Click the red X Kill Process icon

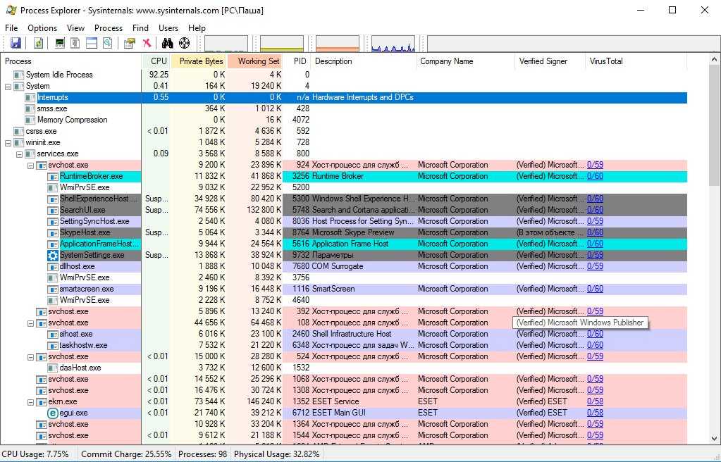(x=147, y=44)
